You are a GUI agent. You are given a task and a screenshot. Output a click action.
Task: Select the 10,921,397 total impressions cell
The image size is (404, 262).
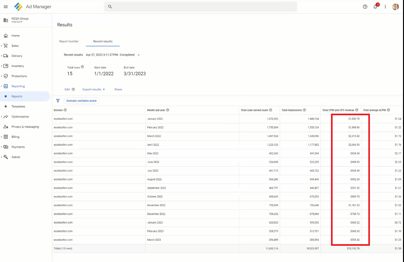[x=300, y=248]
